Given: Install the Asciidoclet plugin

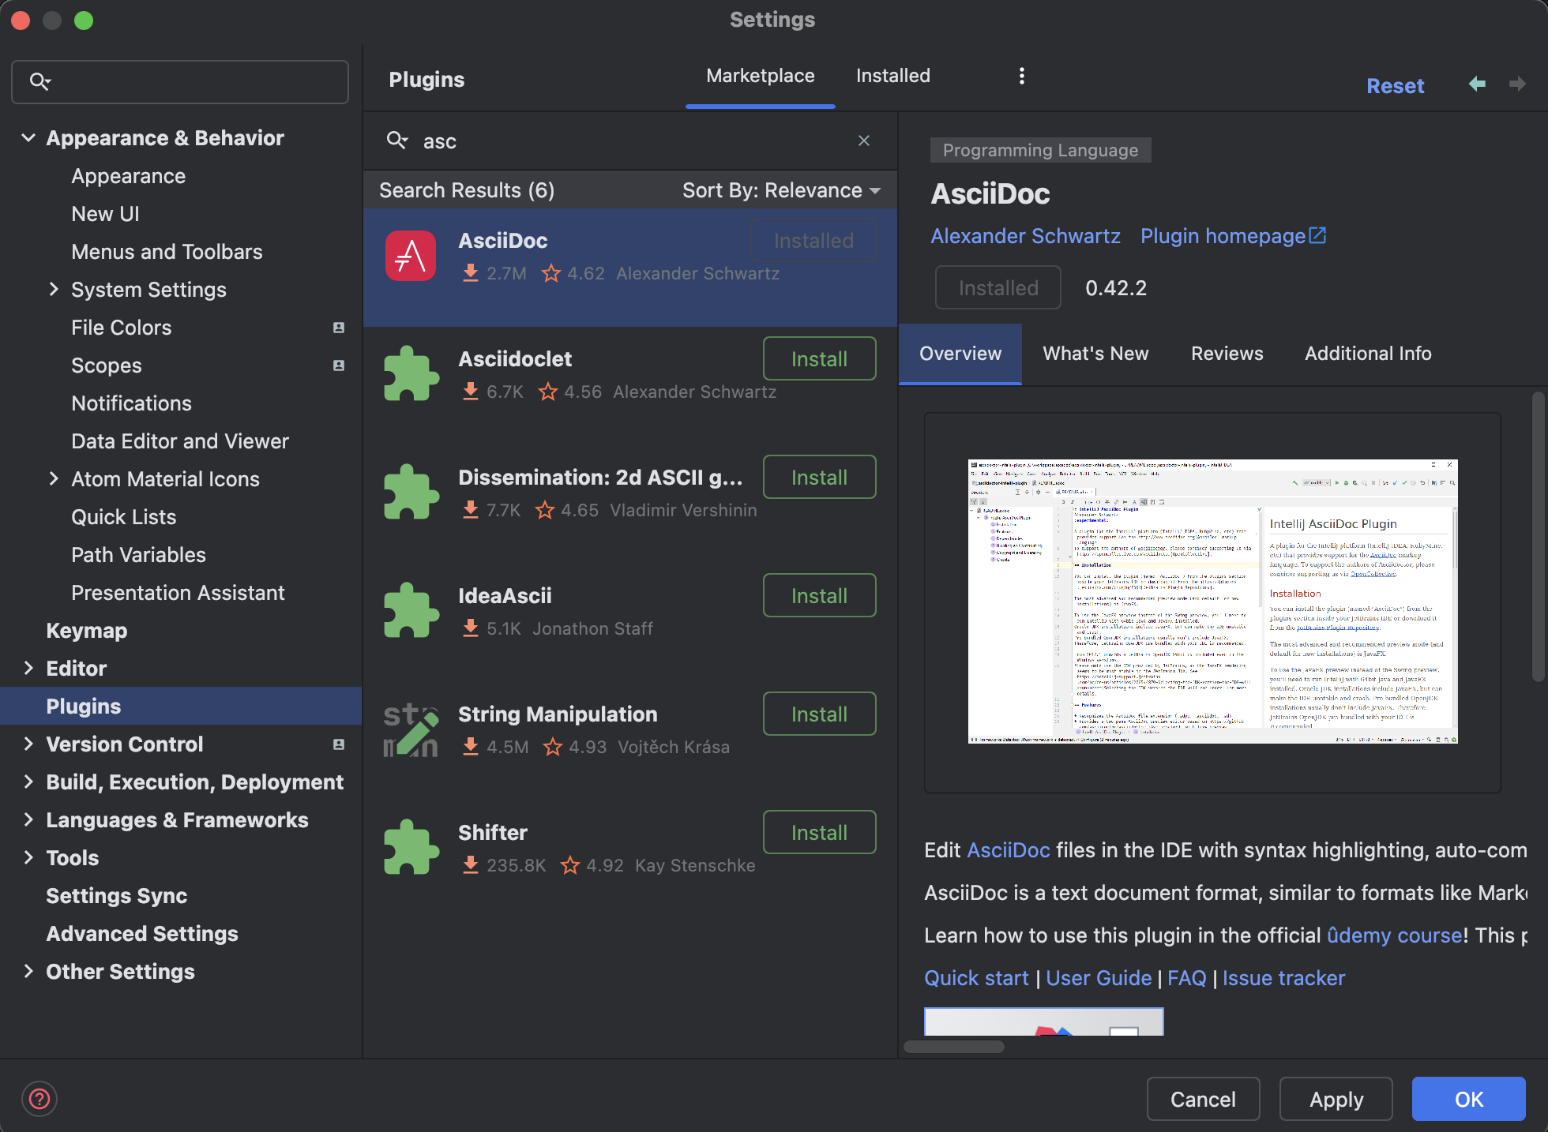Looking at the screenshot, I should tap(819, 359).
